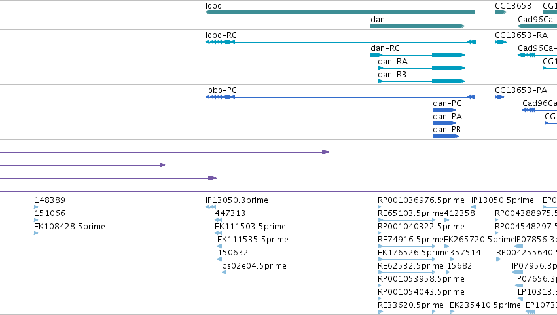
Task: Select the IP13050.5prime EST label
Action: (502, 200)
